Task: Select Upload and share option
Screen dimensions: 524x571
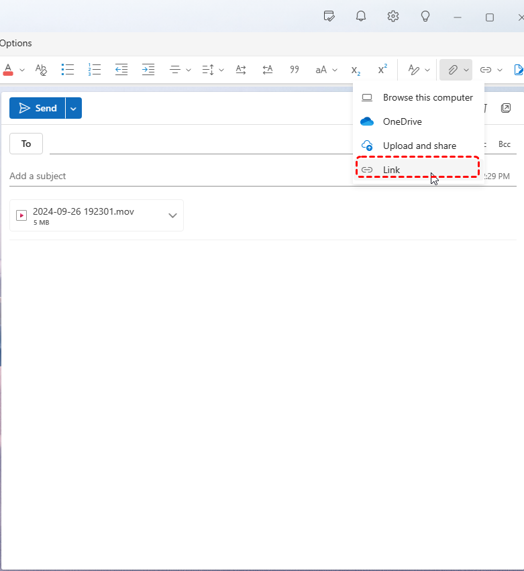Action: [x=419, y=146]
